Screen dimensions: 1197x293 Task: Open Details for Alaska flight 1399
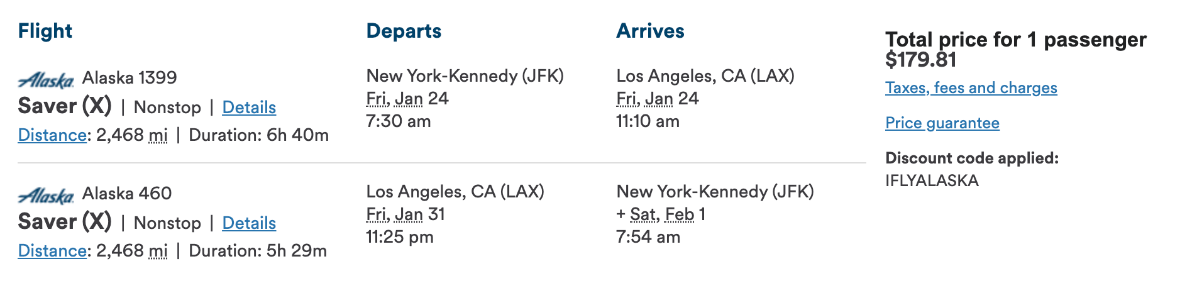coord(249,108)
